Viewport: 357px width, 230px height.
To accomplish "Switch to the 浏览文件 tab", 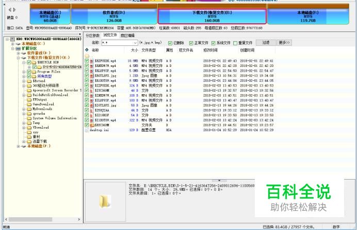I will 110,35.
